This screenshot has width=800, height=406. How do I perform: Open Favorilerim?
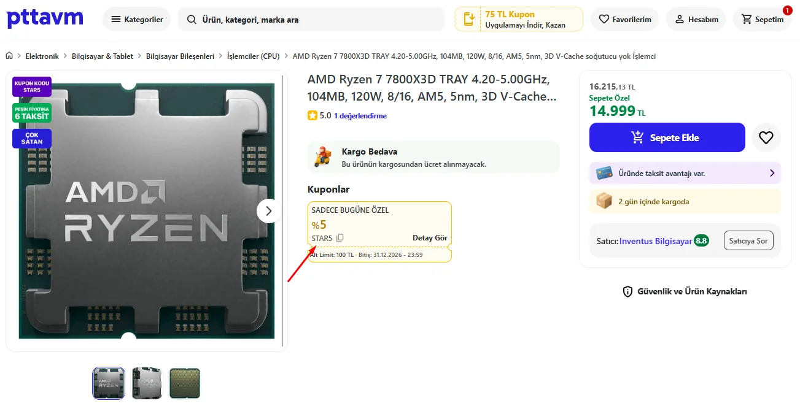(x=625, y=19)
